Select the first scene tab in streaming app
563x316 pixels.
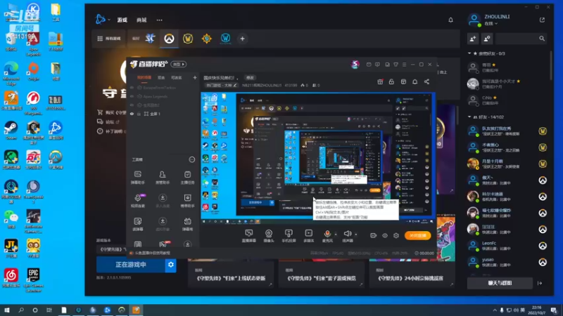tap(144, 77)
